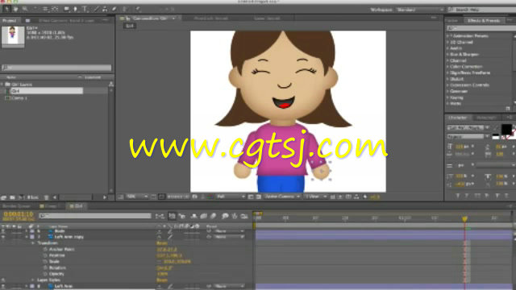Toggle the Position property stopwatch
The width and height of the screenshot is (516, 290).
click(x=45, y=255)
